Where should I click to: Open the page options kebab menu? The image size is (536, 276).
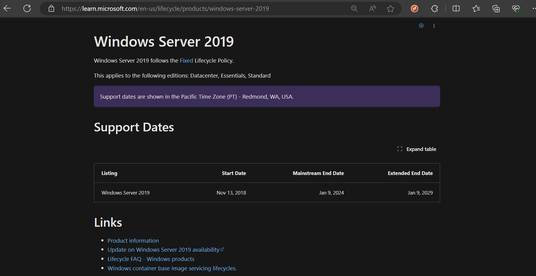[x=434, y=26]
